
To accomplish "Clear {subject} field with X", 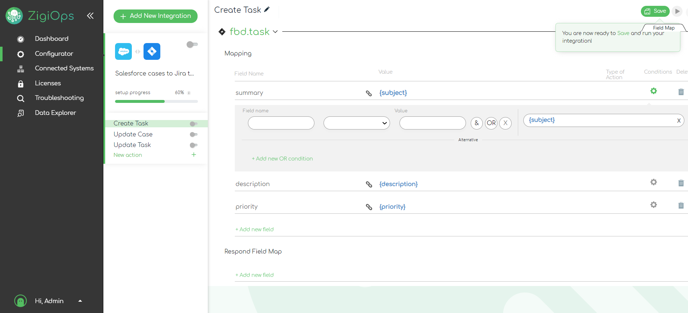I will (x=679, y=121).
